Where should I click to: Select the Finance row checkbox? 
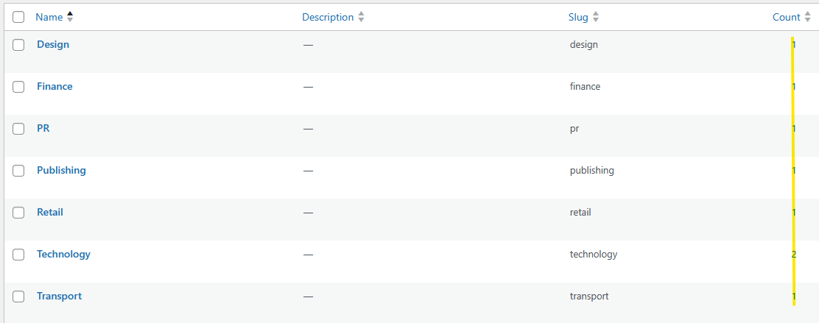(18, 87)
